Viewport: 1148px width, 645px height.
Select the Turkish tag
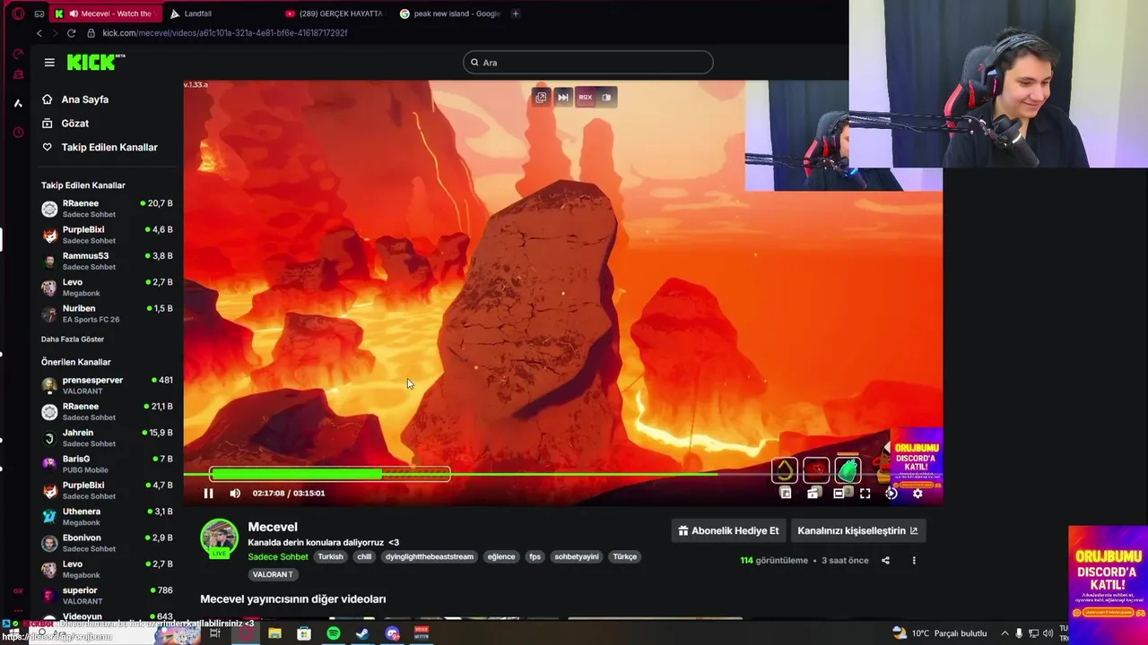(x=330, y=556)
